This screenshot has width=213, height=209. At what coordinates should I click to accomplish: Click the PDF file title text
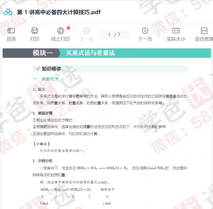(59, 12)
